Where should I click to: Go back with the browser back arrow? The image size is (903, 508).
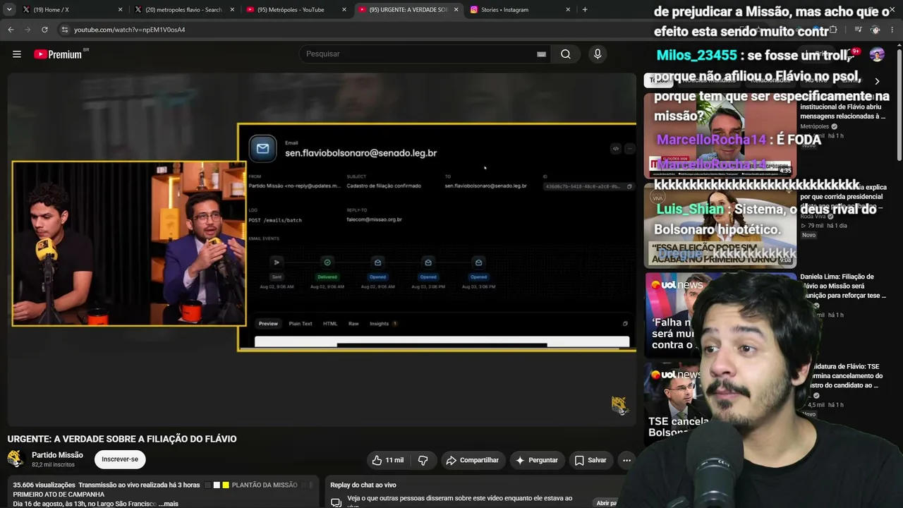(11, 30)
